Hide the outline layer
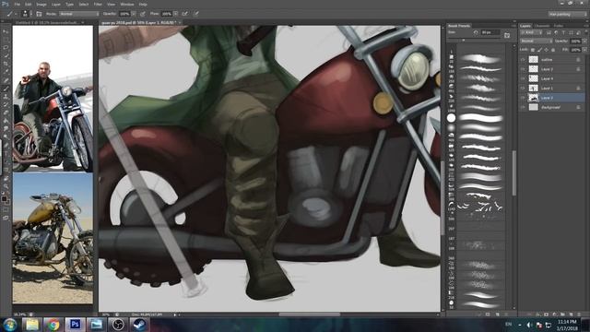The height and width of the screenshot is (332, 590). pos(523,59)
